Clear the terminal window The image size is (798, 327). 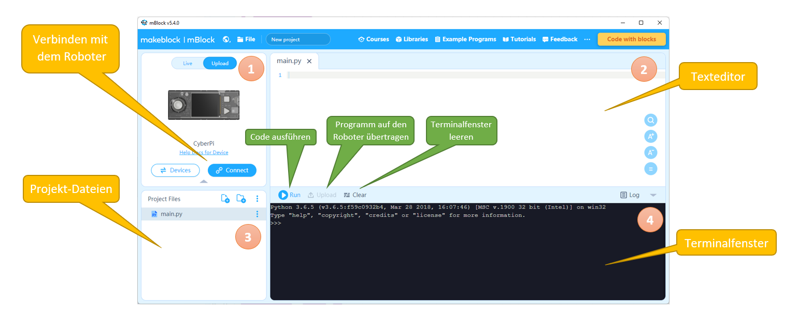point(355,195)
